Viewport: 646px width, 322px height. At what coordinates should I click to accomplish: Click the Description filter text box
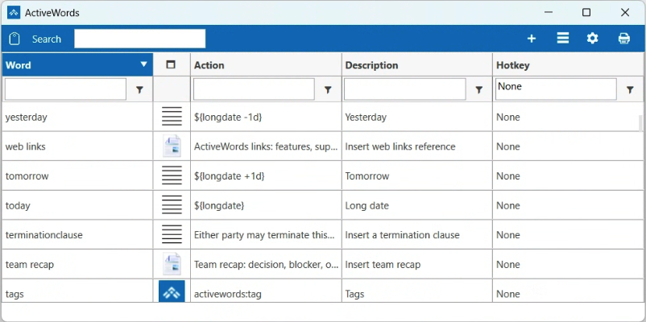pyautogui.click(x=405, y=89)
